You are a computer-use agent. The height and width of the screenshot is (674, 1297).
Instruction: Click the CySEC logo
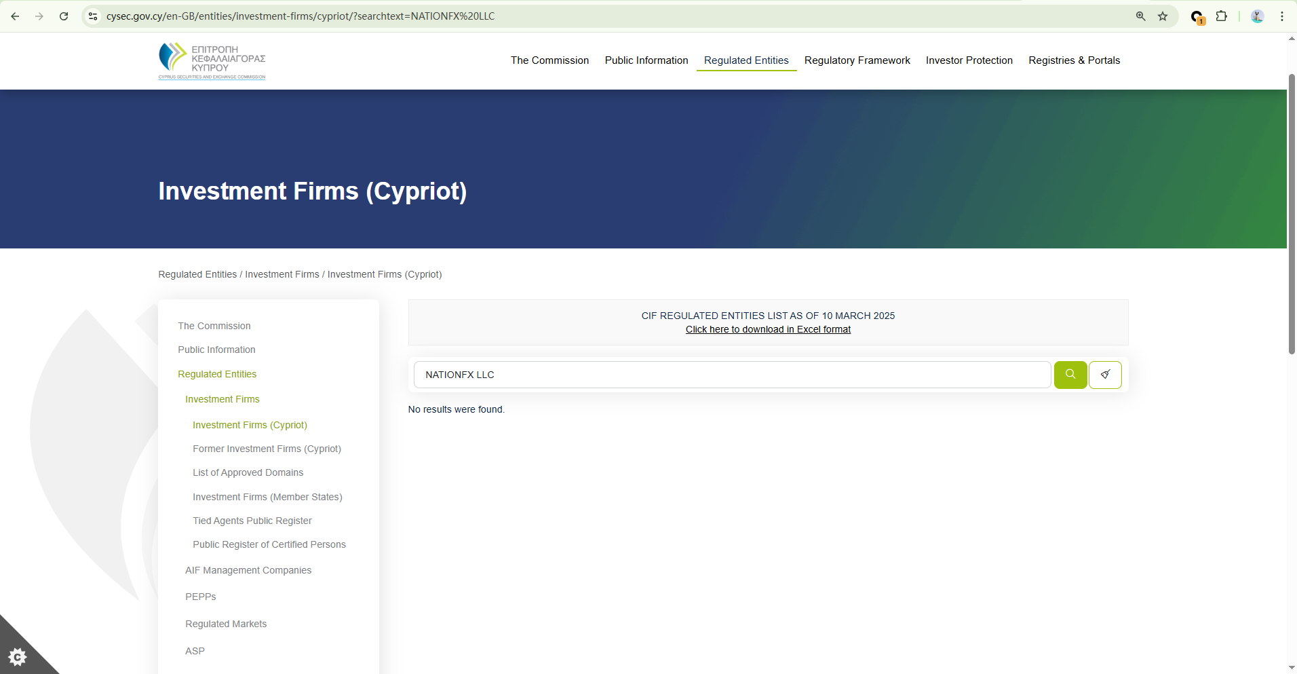212,61
